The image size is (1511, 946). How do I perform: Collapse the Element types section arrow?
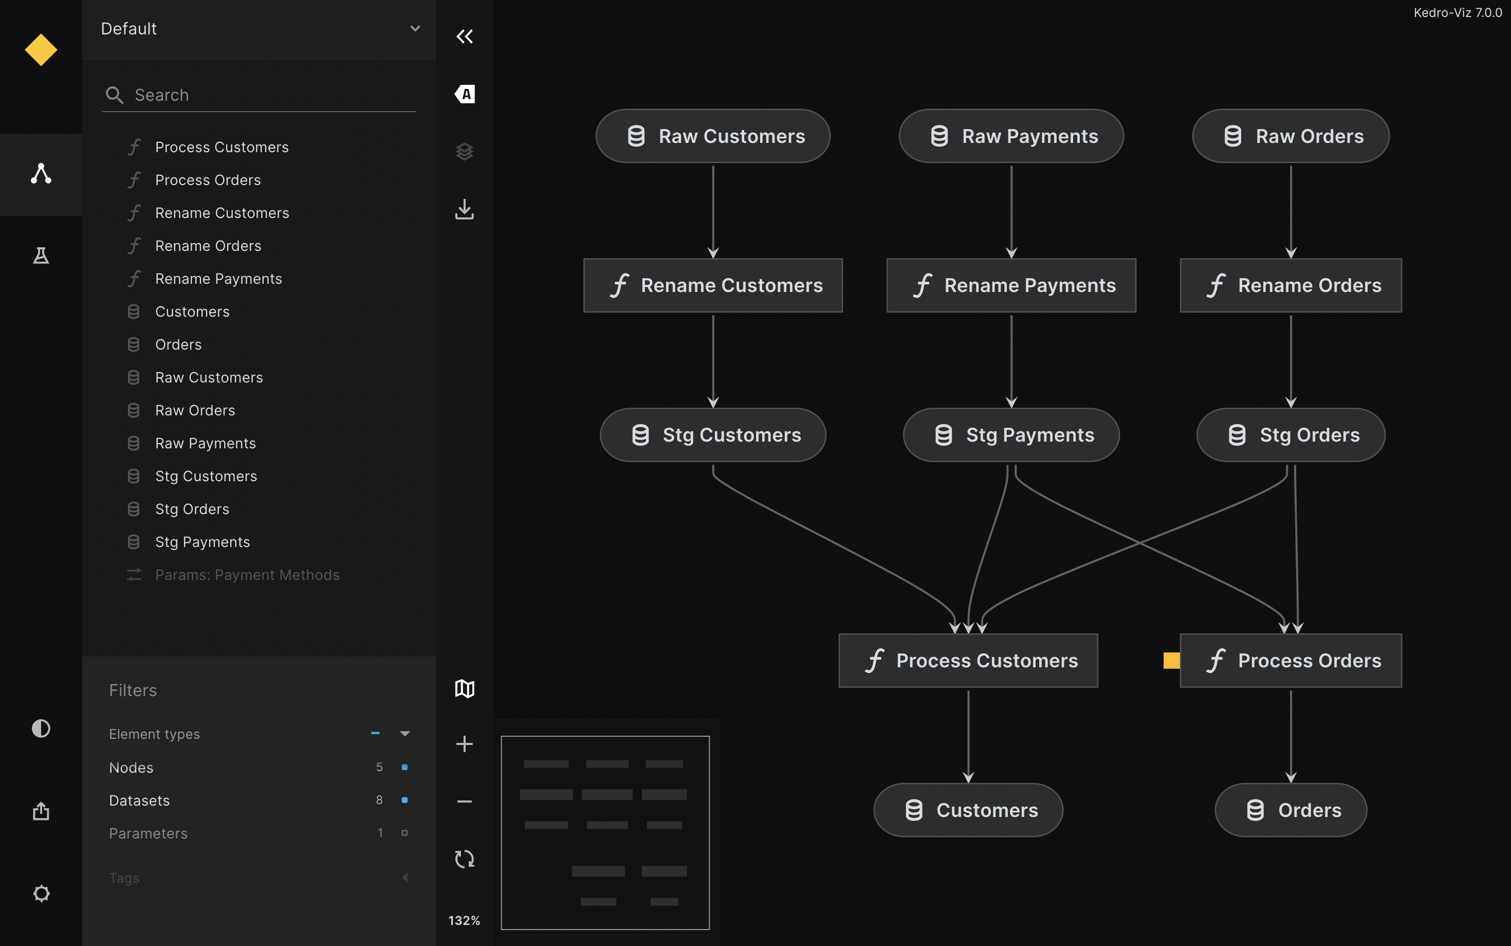tap(404, 733)
